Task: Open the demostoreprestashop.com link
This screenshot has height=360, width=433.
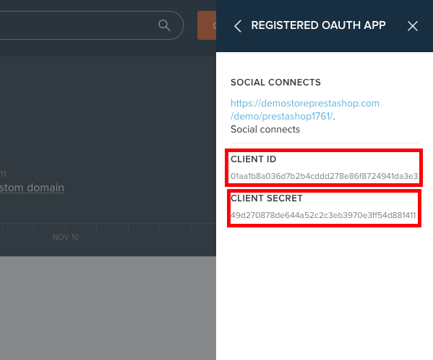Action: [x=305, y=103]
